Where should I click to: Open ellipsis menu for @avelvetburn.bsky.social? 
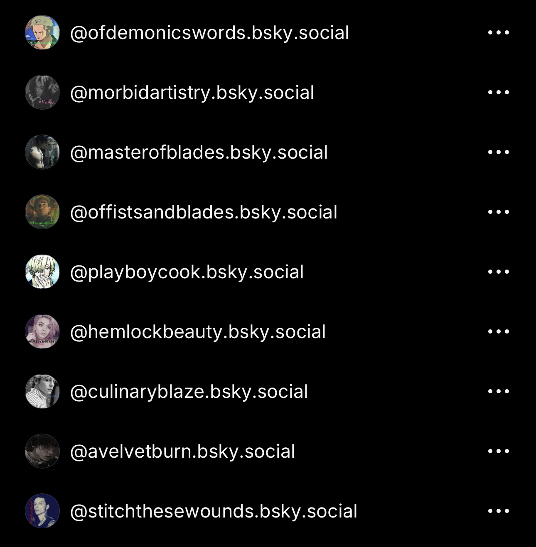[x=498, y=451]
